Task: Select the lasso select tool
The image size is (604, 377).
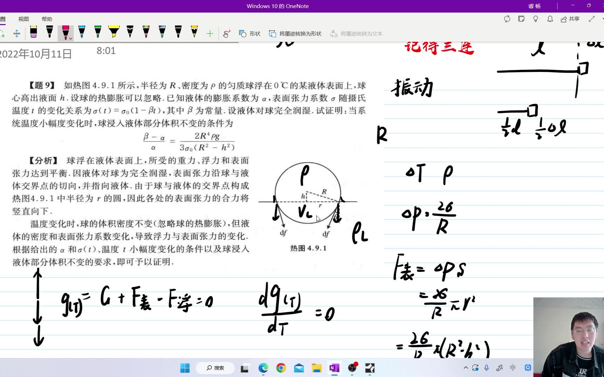Action: [x=2, y=34]
